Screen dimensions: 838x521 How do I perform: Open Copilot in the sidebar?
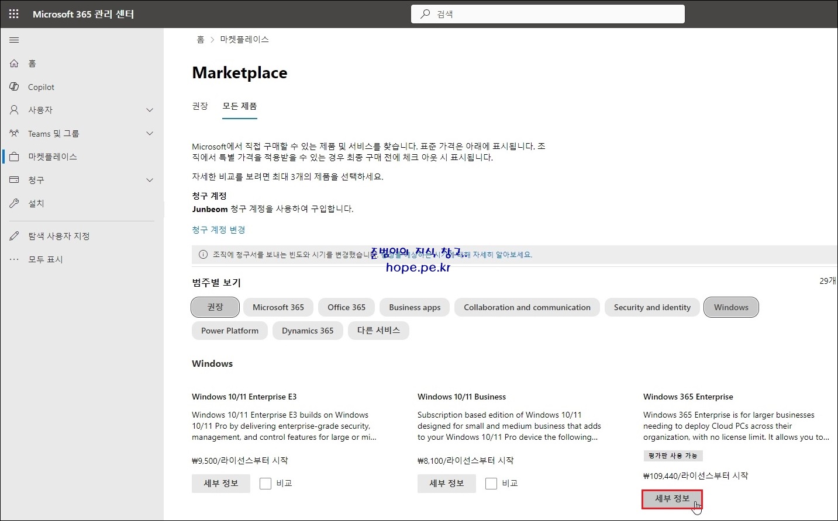click(82, 86)
